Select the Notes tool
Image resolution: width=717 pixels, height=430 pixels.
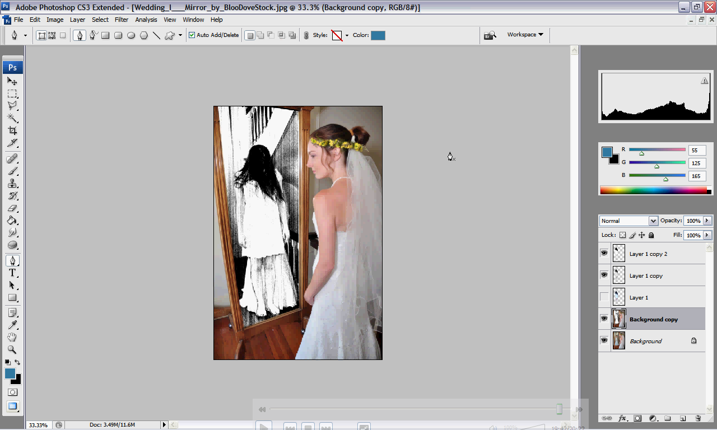point(12,312)
